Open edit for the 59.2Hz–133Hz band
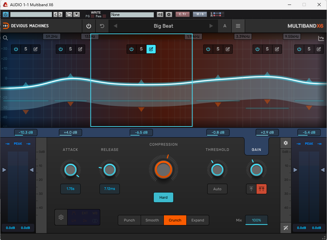Screen dimensions: 327x240 pyautogui.click(x=80, y=49)
